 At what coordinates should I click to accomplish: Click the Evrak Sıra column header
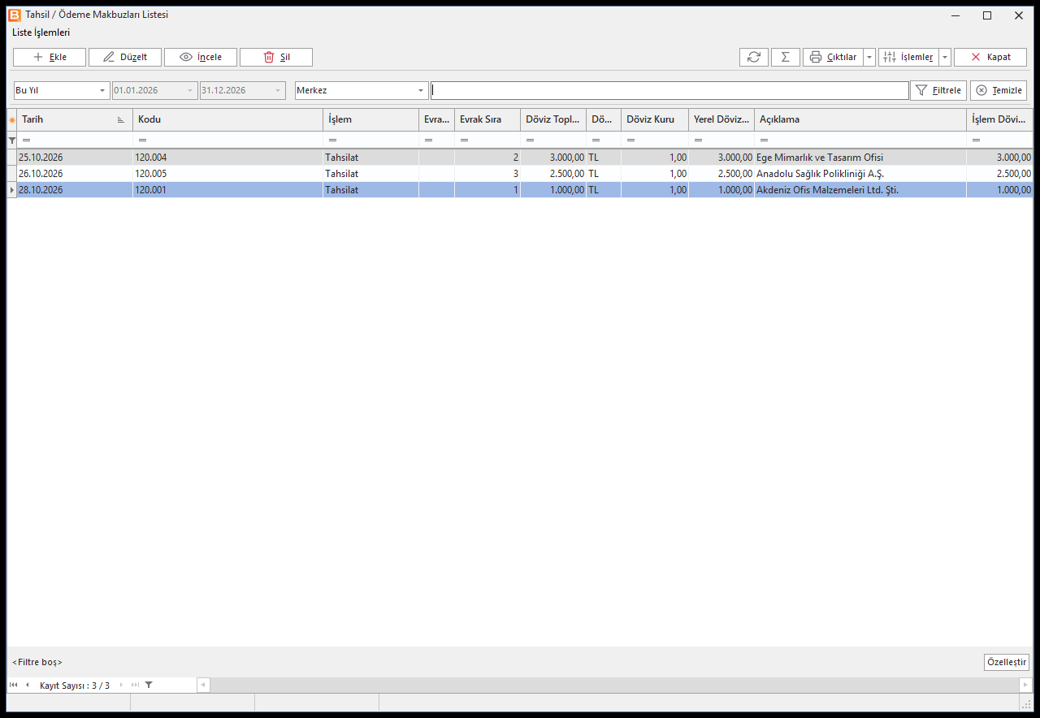point(487,120)
